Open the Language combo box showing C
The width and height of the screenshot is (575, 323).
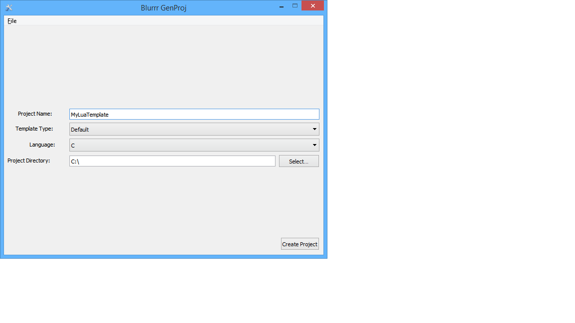coord(190,145)
